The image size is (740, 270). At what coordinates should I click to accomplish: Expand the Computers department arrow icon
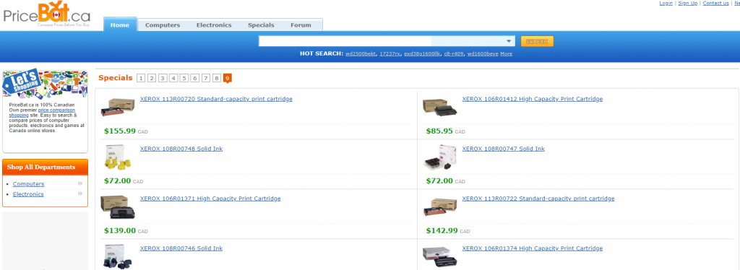click(80, 184)
